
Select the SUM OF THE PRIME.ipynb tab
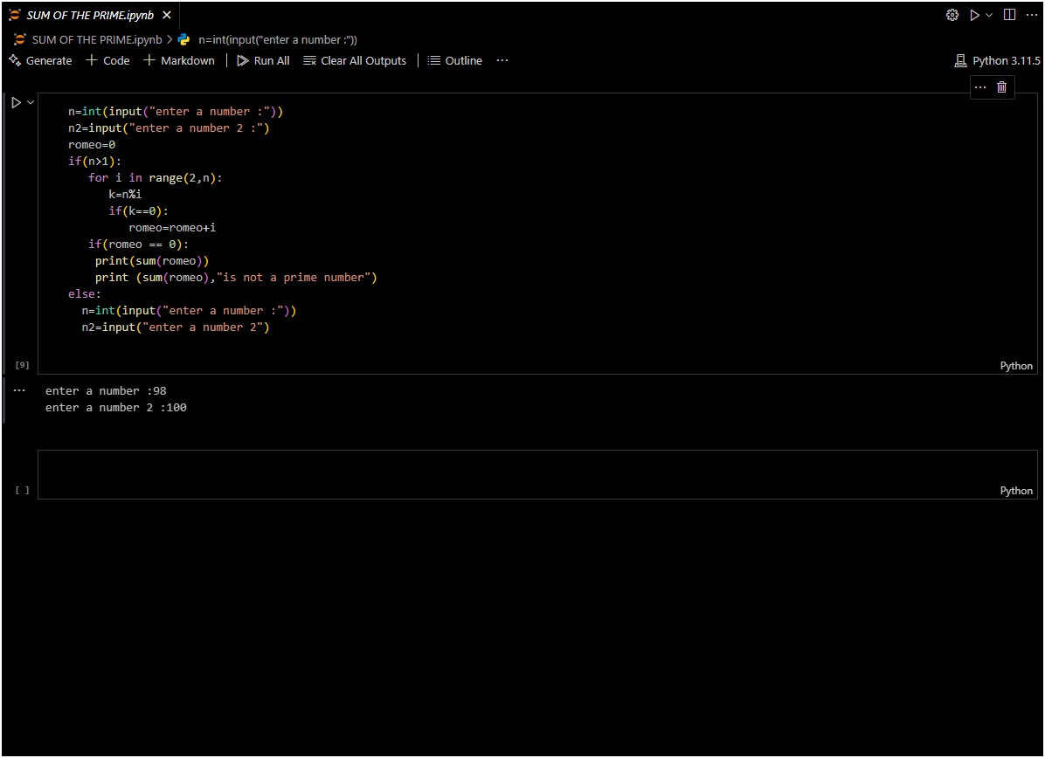pos(89,15)
